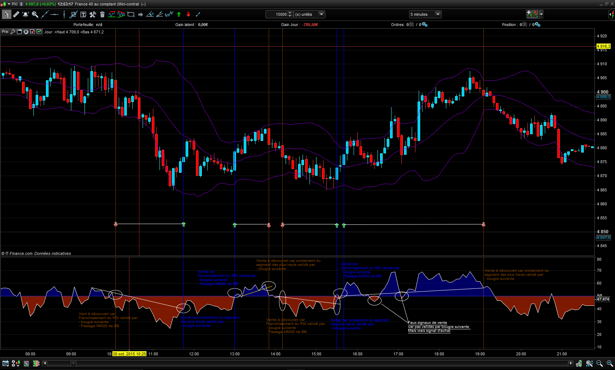Choose the red down arrow drawing tool

(188, 14)
